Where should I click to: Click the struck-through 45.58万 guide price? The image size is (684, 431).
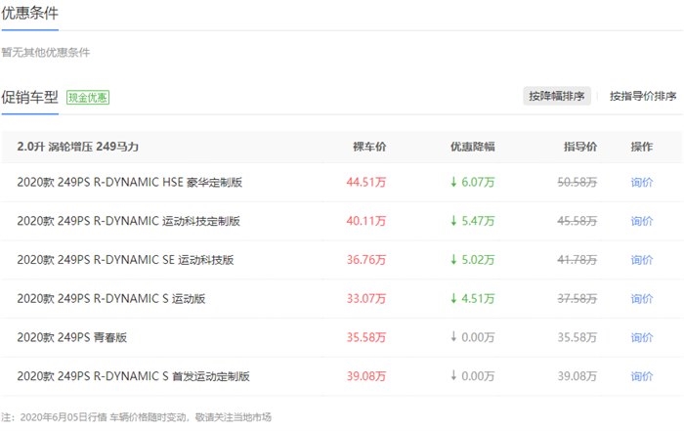577,221
